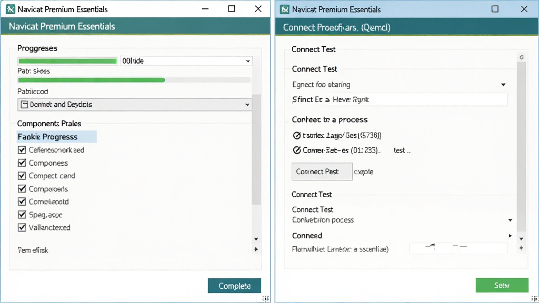Toggle the Speg, aope checkbox

coord(22,215)
